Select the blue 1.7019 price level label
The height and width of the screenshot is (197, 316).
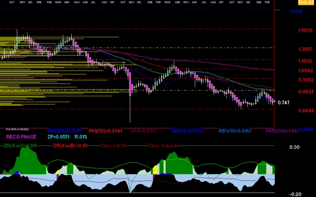click(x=296, y=12)
